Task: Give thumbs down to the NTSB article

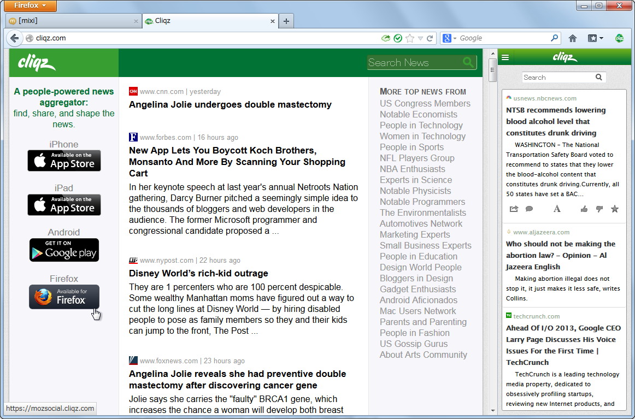Action: [x=599, y=209]
